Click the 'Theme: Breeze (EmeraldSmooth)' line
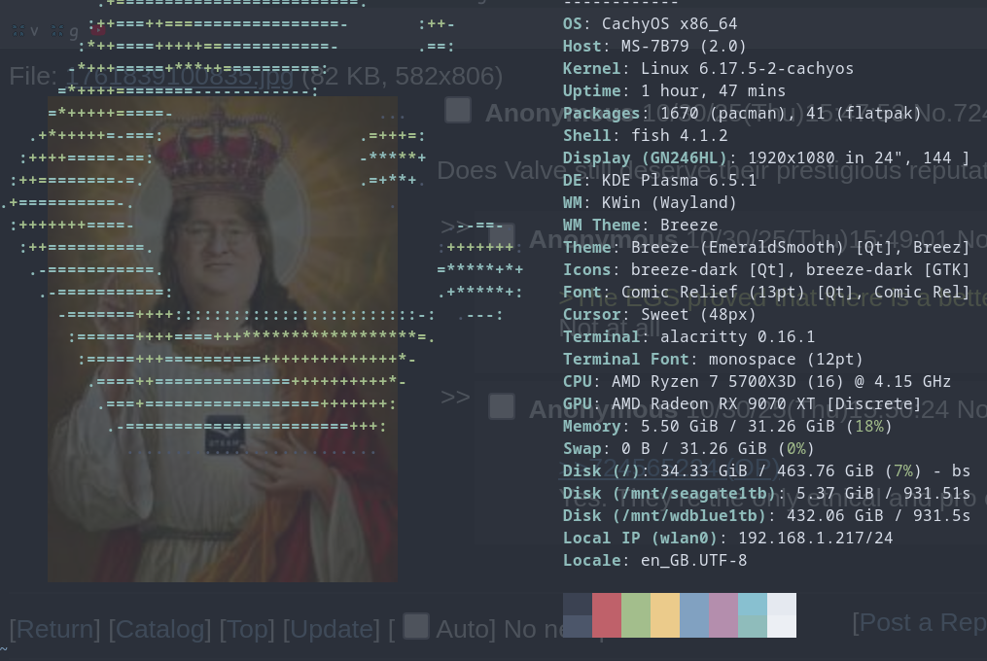 pos(766,248)
